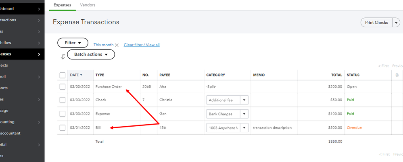The height and width of the screenshot is (162, 403).
Task: Tick the checkbox for the Bill row
Action: click(x=63, y=127)
